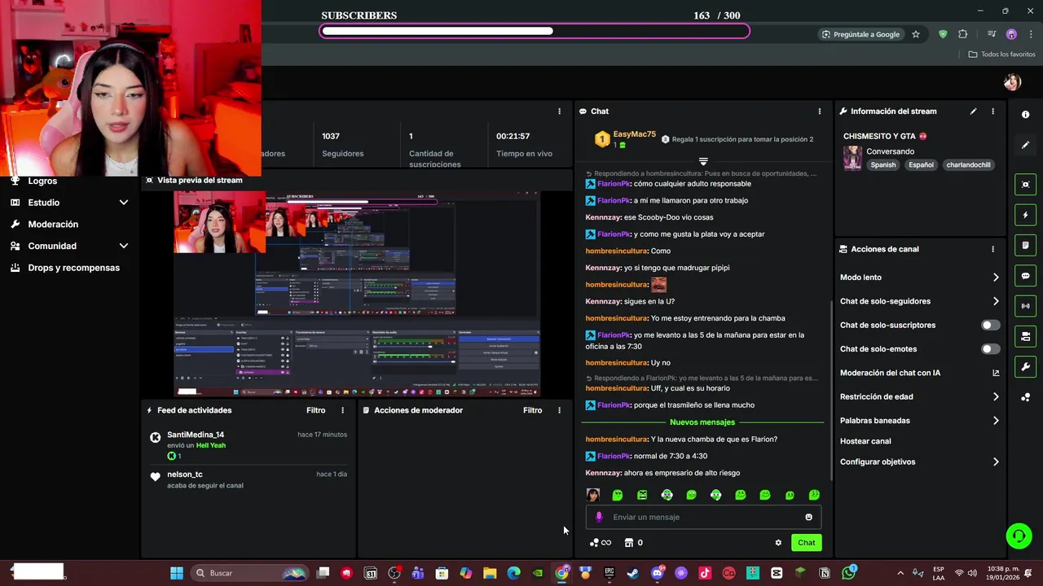
Task: Open Acciones de canal three-dot menu
Action: [x=992, y=249]
